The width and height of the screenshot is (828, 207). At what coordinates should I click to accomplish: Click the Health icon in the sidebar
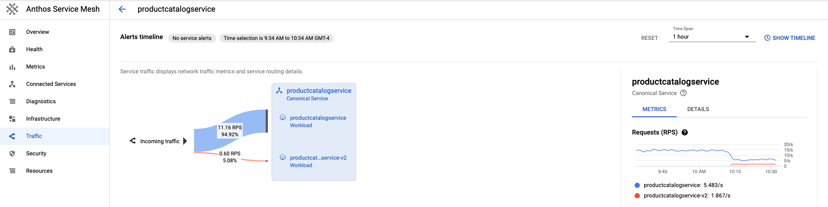[x=12, y=49]
